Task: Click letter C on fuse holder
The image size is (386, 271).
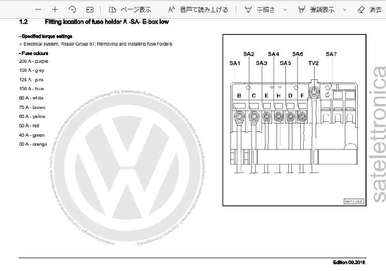Action: [x=254, y=96]
